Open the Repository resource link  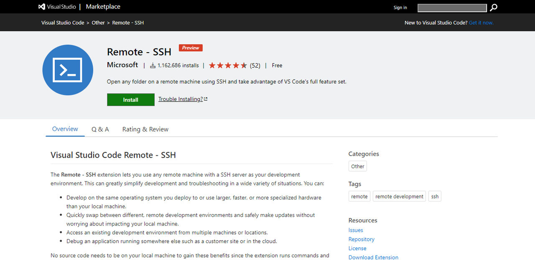(362, 239)
